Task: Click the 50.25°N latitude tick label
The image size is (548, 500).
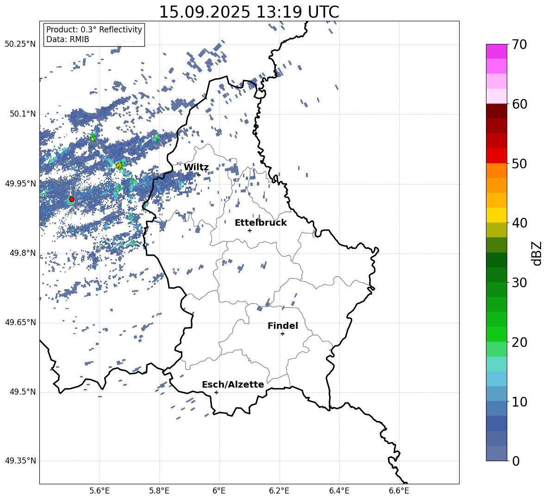Action: (20, 44)
